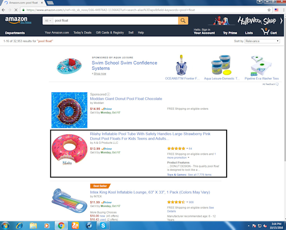Open the shopping Cart icon
Image resolution: width=286 pixels, height=230 pixels.
point(269,32)
